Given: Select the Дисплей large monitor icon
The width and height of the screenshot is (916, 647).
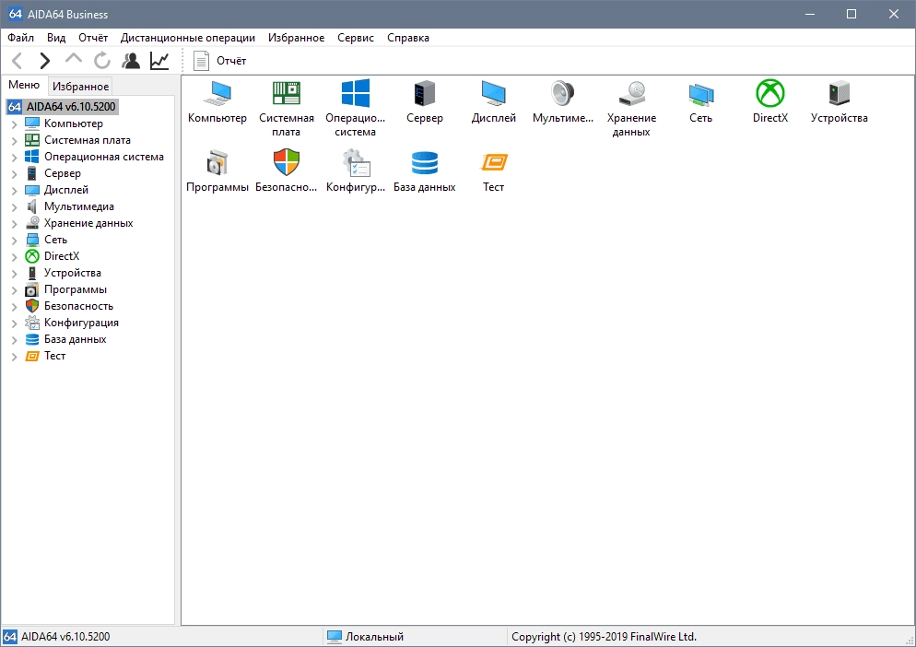Looking at the screenshot, I should coord(494,94).
